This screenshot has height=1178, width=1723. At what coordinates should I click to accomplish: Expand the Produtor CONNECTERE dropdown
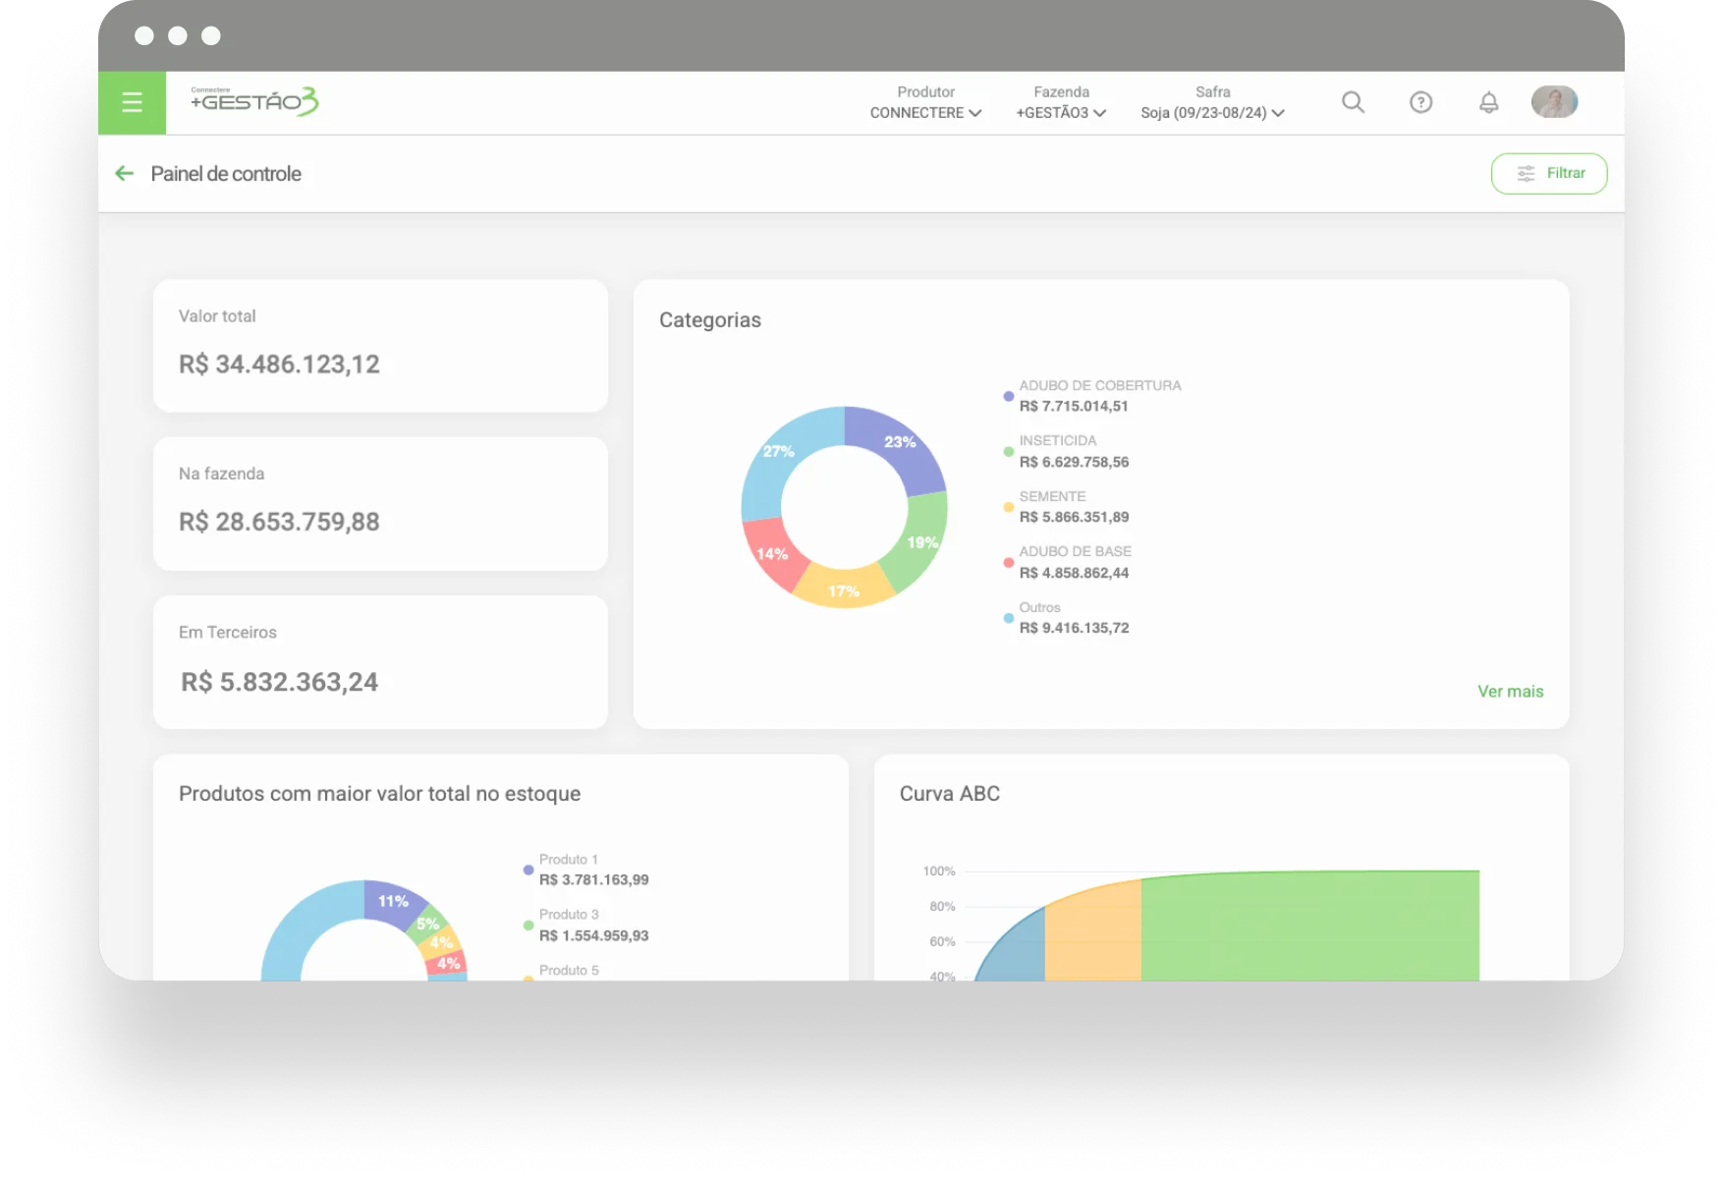[x=925, y=103]
